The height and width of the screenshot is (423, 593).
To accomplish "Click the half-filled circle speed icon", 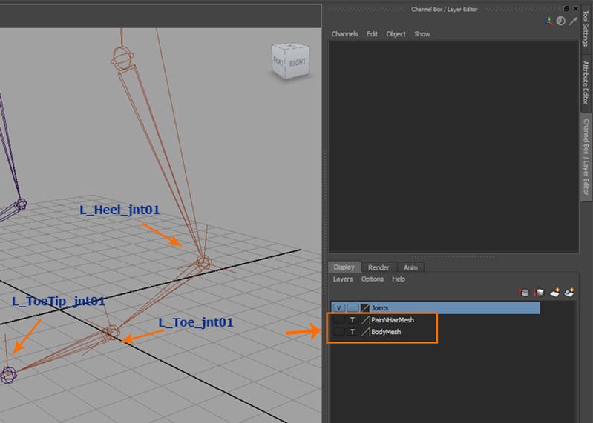I will click(x=560, y=21).
